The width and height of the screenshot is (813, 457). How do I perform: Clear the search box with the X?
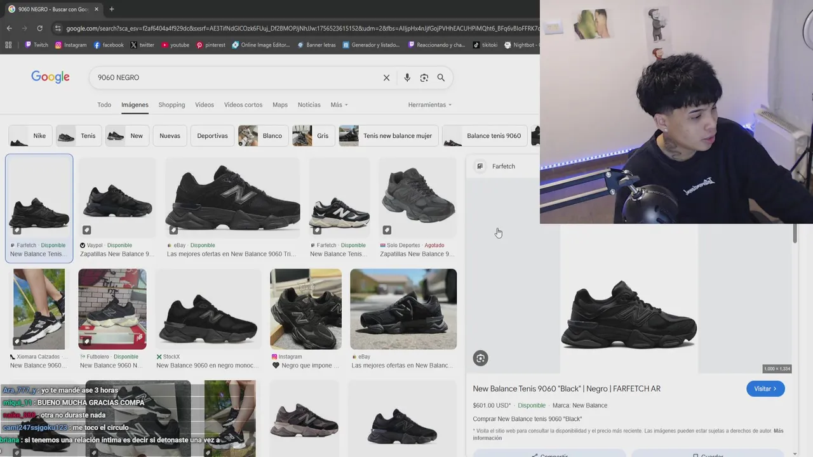pyautogui.click(x=386, y=77)
